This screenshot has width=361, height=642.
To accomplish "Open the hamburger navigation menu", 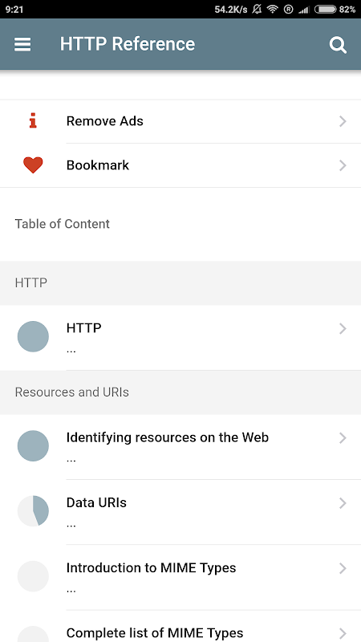I will point(22,44).
